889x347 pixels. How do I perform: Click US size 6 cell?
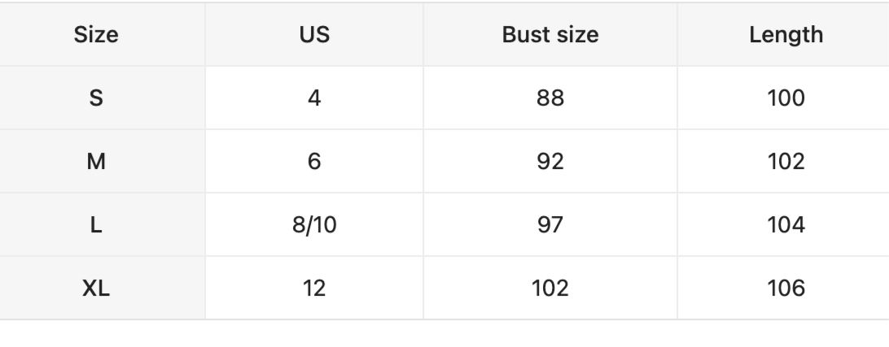[314, 161]
